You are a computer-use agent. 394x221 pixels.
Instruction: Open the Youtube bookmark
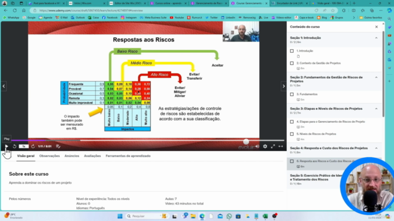tap(177, 18)
